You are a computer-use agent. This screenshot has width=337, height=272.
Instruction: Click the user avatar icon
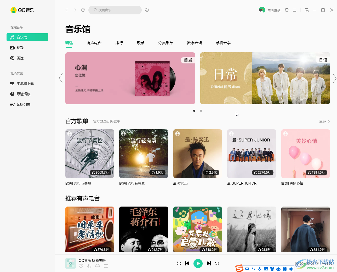262,10
